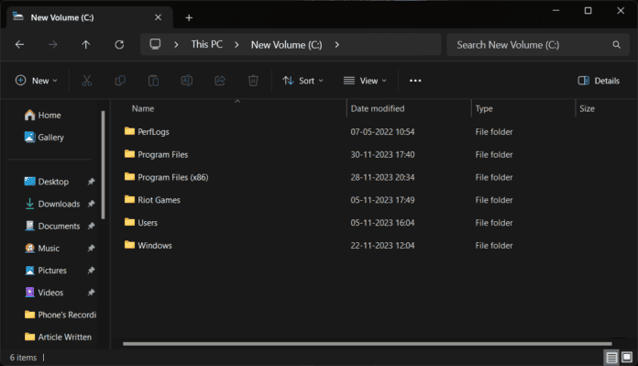Image resolution: width=638 pixels, height=366 pixels.
Task: Click File folder type in Users row
Action: coord(494,223)
